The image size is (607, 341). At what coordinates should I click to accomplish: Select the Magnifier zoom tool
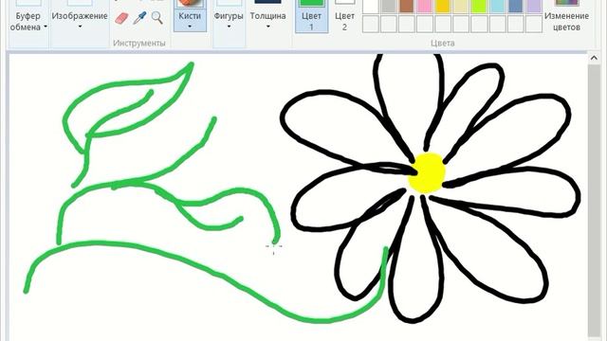(x=156, y=18)
